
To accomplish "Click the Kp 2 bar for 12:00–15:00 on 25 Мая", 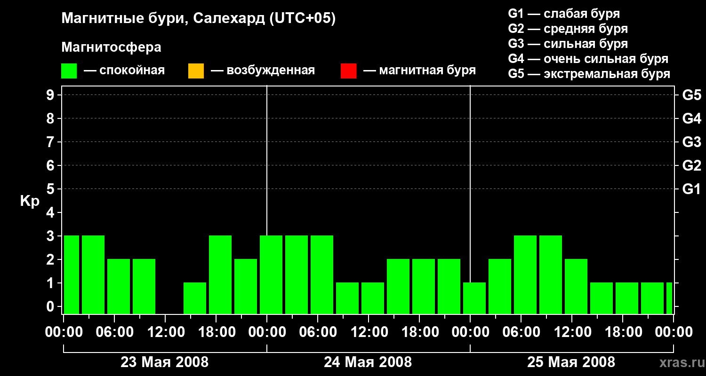I will pos(576,286).
